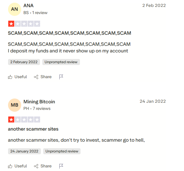
Task: Click the share icon on ANA's review
Action: pos(36,77)
